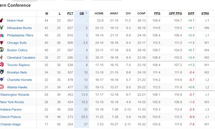This screenshot has height=129, width=215.
Task: Click the Brooklyn Nets logo icon
Action: 2,72
